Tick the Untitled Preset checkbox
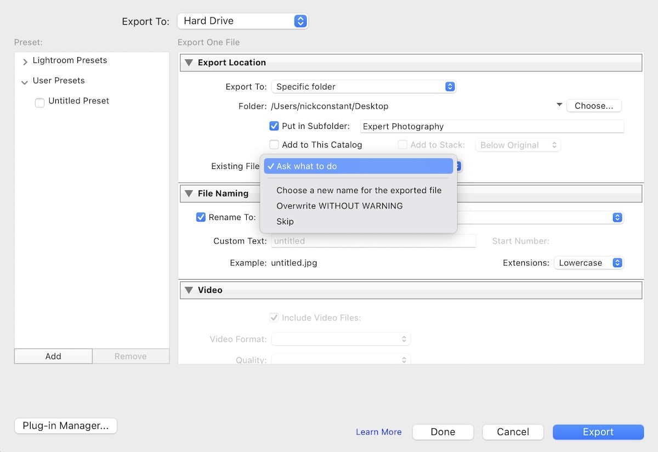 (39, 103)
